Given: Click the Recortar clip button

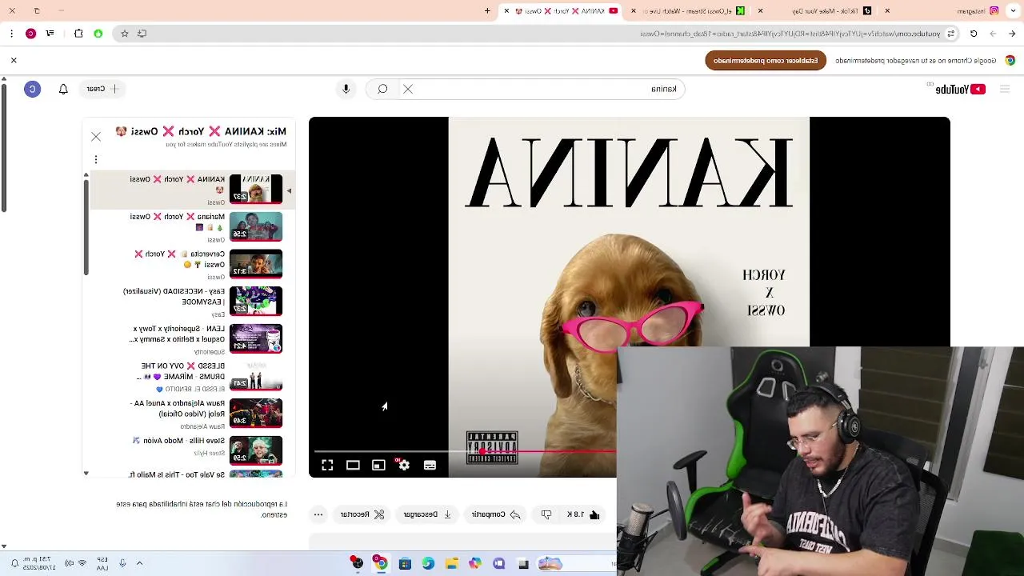Looking at the screenshot, I should (x=362, y=514).
